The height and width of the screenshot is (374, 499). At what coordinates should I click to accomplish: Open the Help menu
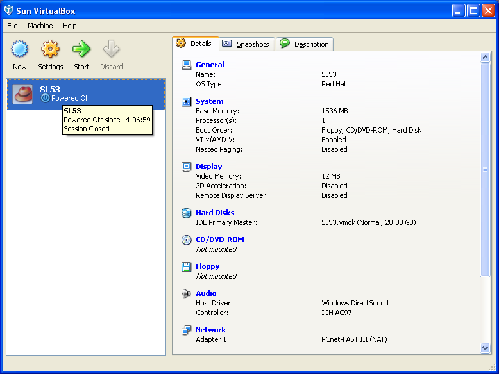(x=69, y=26)
